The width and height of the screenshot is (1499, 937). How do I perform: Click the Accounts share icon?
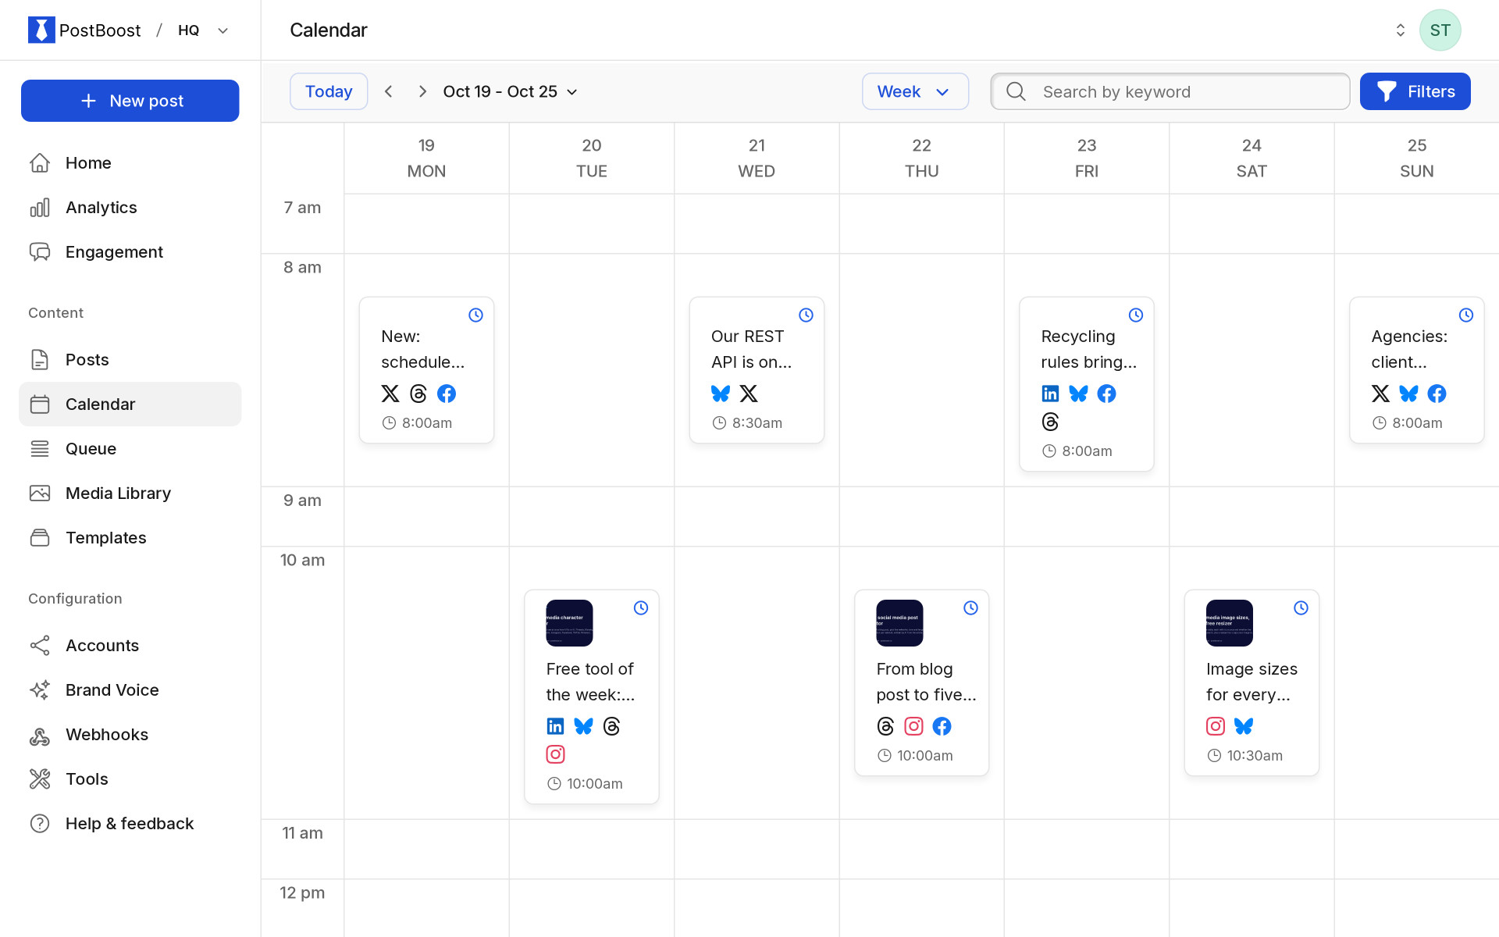click(x=40, y=645)
